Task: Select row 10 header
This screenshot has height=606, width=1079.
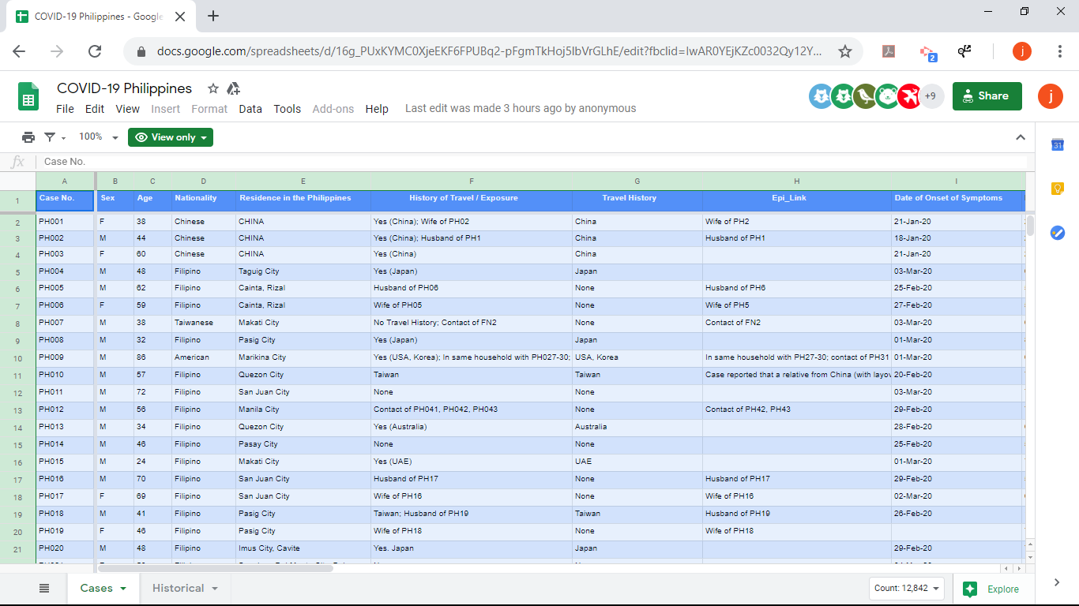Action: pos(17,357)
